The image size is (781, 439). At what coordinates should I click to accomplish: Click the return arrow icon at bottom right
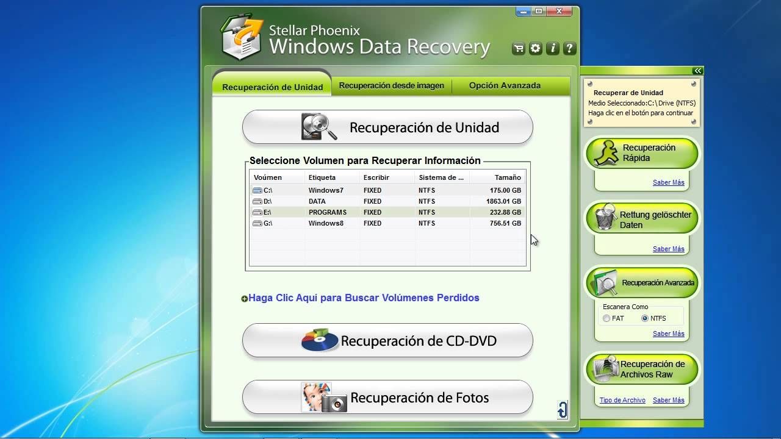[563, 410]
